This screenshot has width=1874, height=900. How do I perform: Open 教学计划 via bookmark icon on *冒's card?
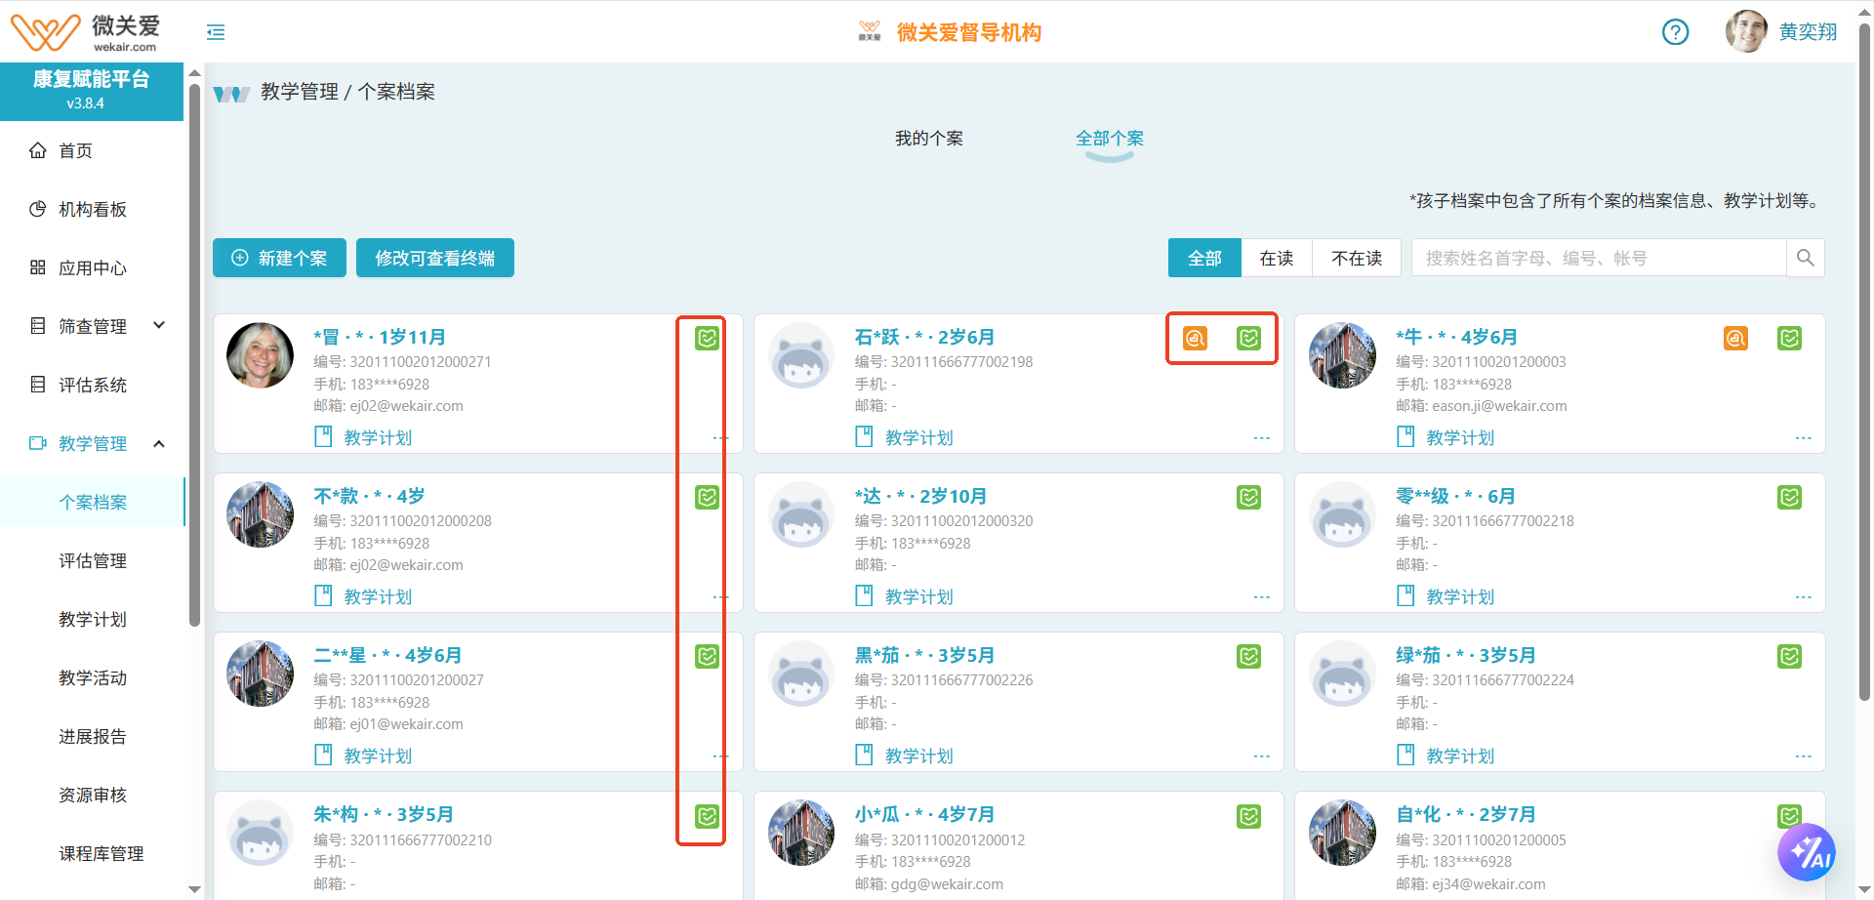pyautogui.click(x=323, y=436)
